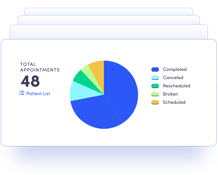Choose the Broken legend label
218x175 pixels.
tap(170, 94)
